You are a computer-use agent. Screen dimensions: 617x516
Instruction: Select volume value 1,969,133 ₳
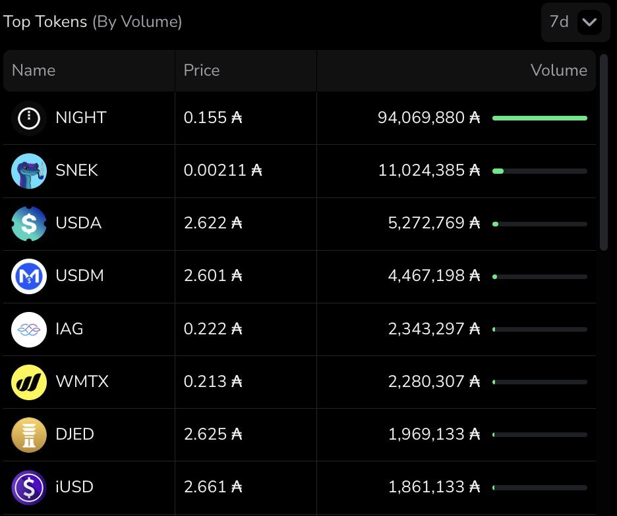(434, 434)
